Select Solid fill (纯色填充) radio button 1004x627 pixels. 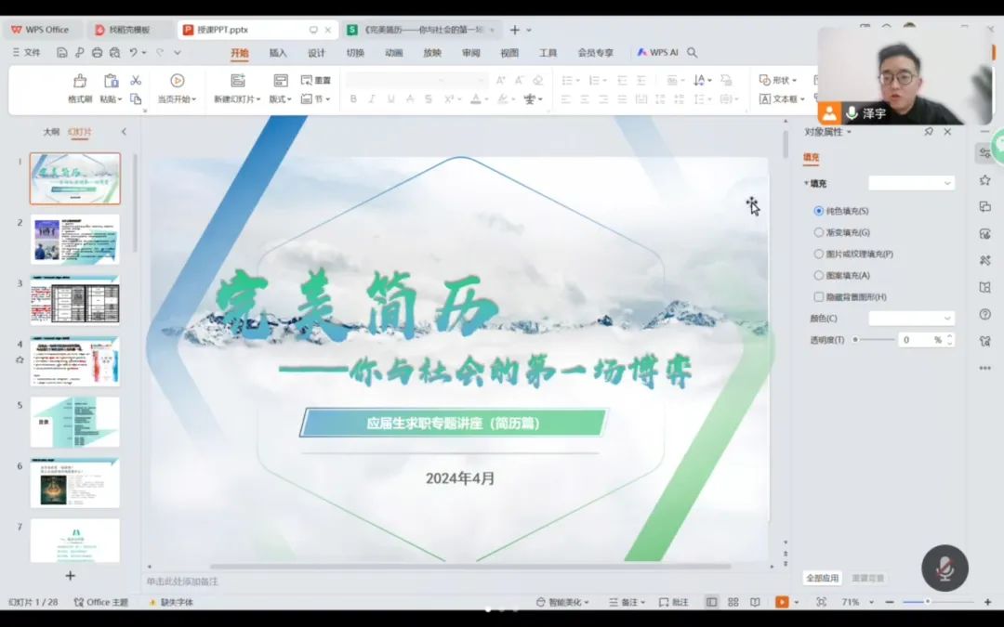click(x=819, y=211)
